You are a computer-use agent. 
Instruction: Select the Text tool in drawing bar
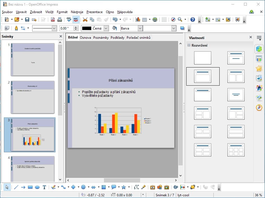44,187
